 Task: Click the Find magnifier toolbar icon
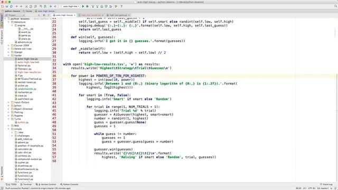coord(41,6)
